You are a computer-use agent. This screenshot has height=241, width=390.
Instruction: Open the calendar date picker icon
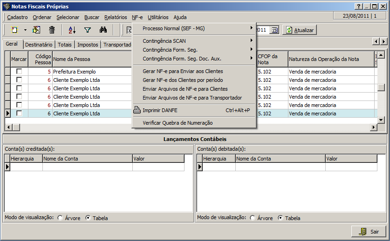point(274,30)
